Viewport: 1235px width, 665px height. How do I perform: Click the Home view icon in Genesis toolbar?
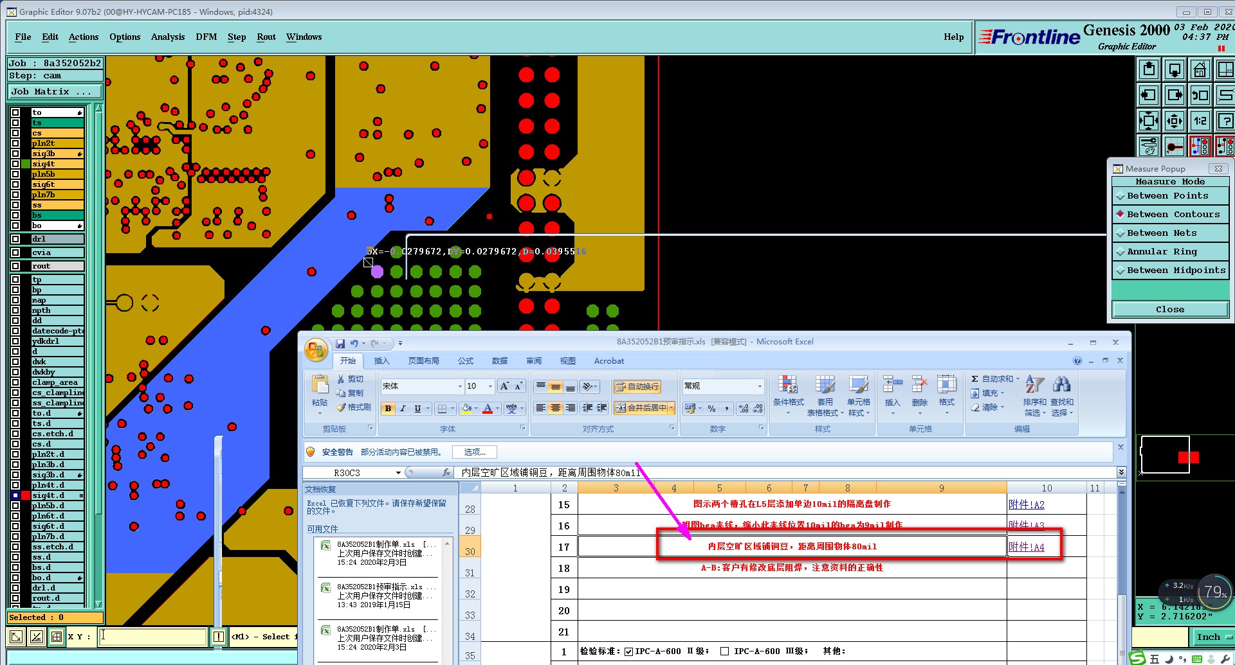(1200, 69)
